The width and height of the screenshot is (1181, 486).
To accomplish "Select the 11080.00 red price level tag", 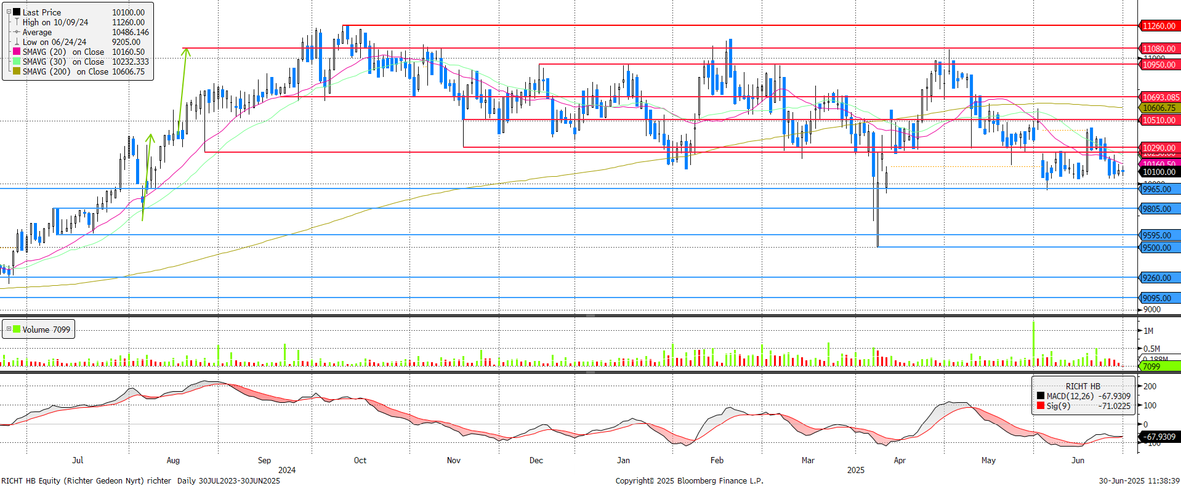I will click(1160, 49).
